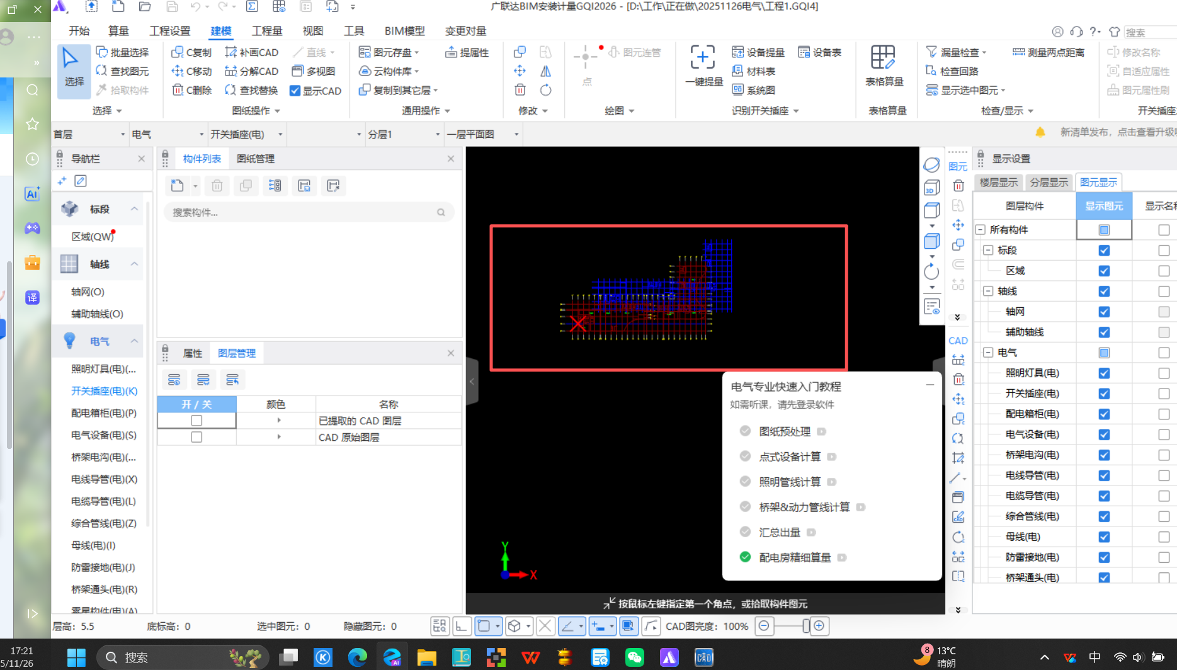1177x670 pixels.
Task: Toggle the 显示CAD checkbox
Action: (295, 90)
